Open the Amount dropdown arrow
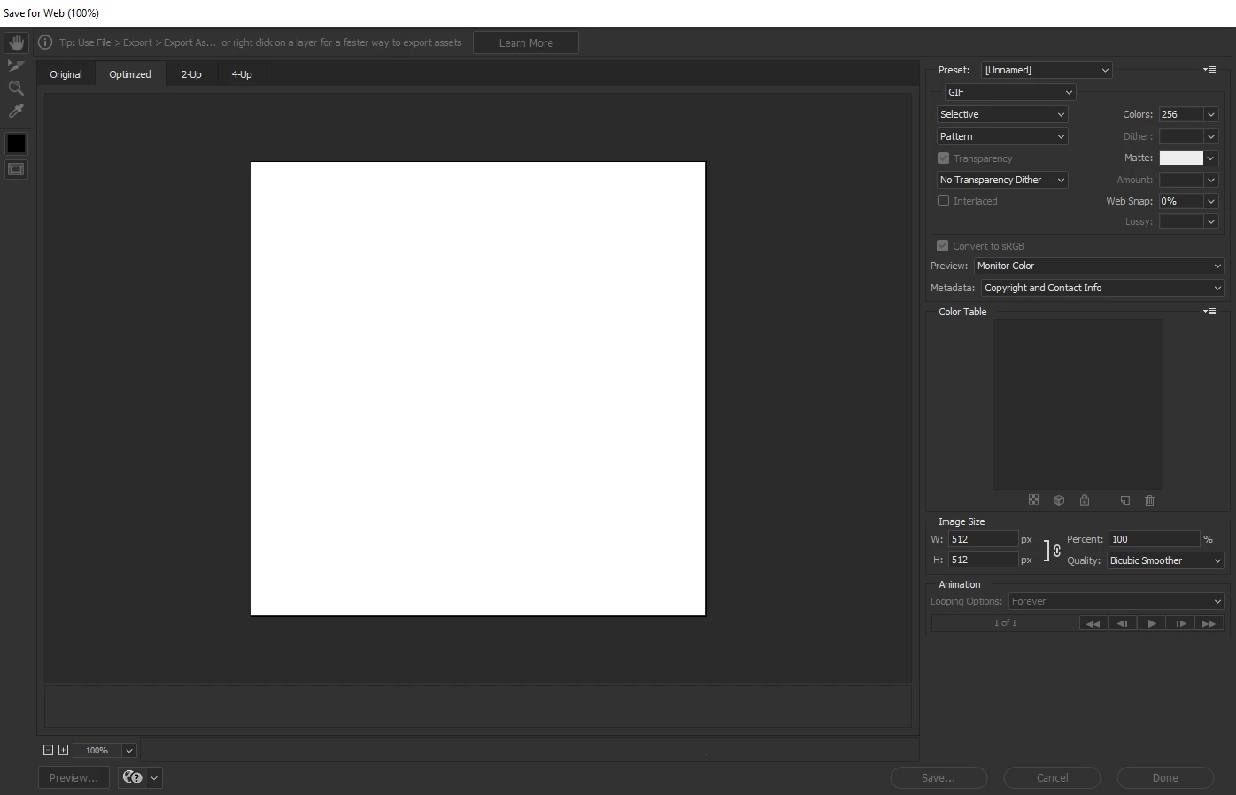The height and width of the screenshot is (795, 1236). (x=1211, y=180)
